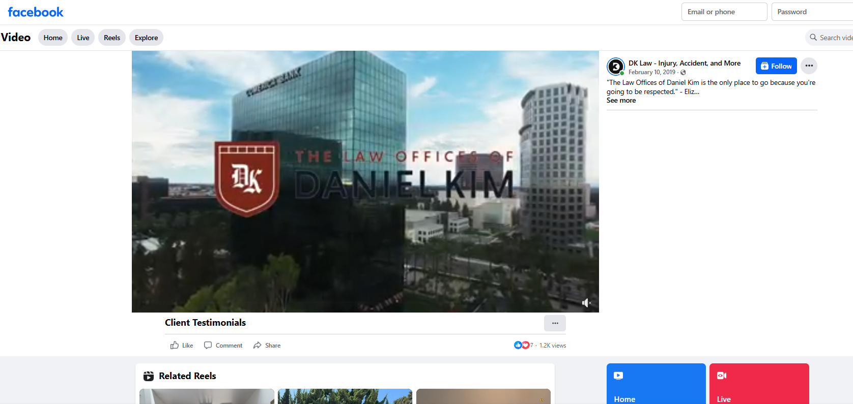
Task: Click the Comment button
Action: point(223,346)
